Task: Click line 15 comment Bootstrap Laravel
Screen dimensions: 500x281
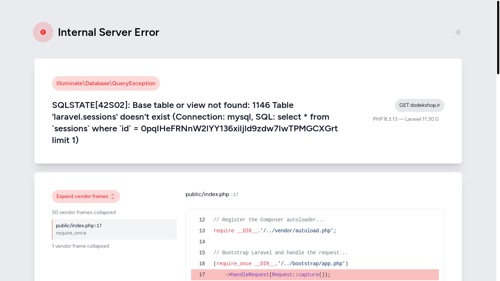Action: (x=281, y=253)
